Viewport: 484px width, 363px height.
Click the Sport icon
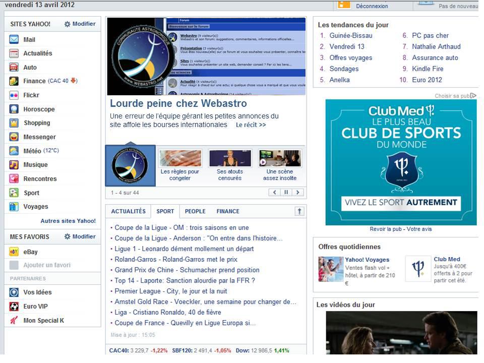14,193
